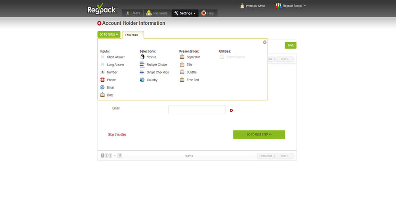Select the Free Text presentation label
Screen dimensions: 396x222
coord(193,80)
